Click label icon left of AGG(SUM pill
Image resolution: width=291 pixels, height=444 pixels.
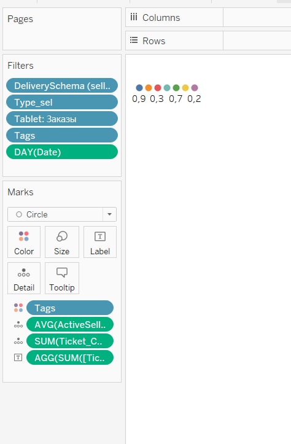[x=18, y=357]
